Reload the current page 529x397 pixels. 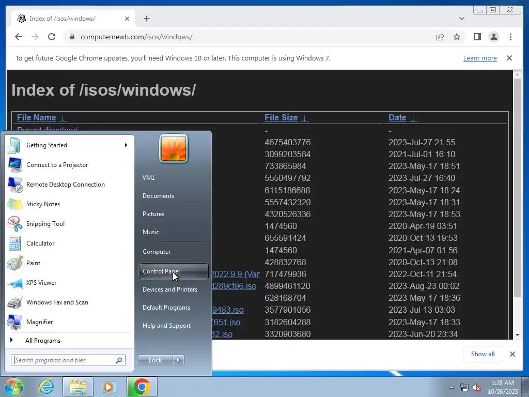52,37
